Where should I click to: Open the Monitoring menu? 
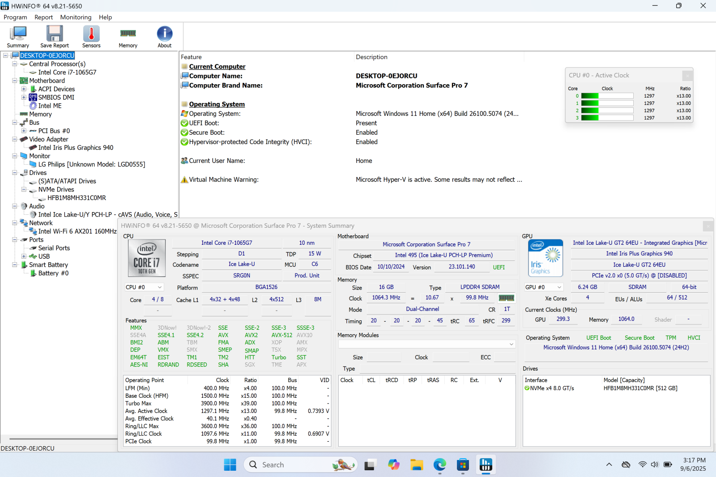tap(76, 17)
